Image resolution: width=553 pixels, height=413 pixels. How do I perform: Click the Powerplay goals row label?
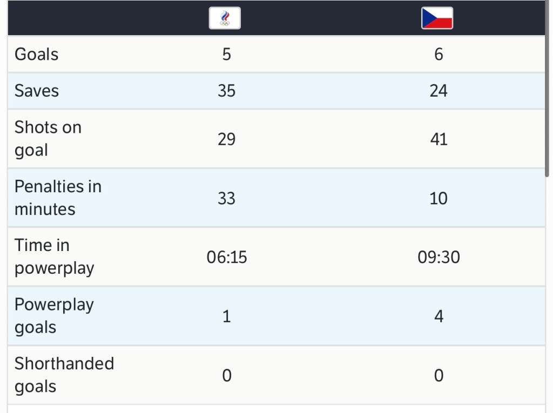[x=54, y=316]
